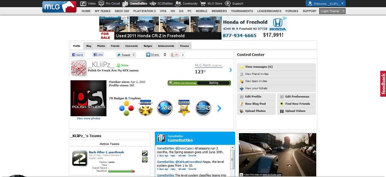Open View your tickets
The width and height of the screenshot is (386, 177).
point(276,88)
